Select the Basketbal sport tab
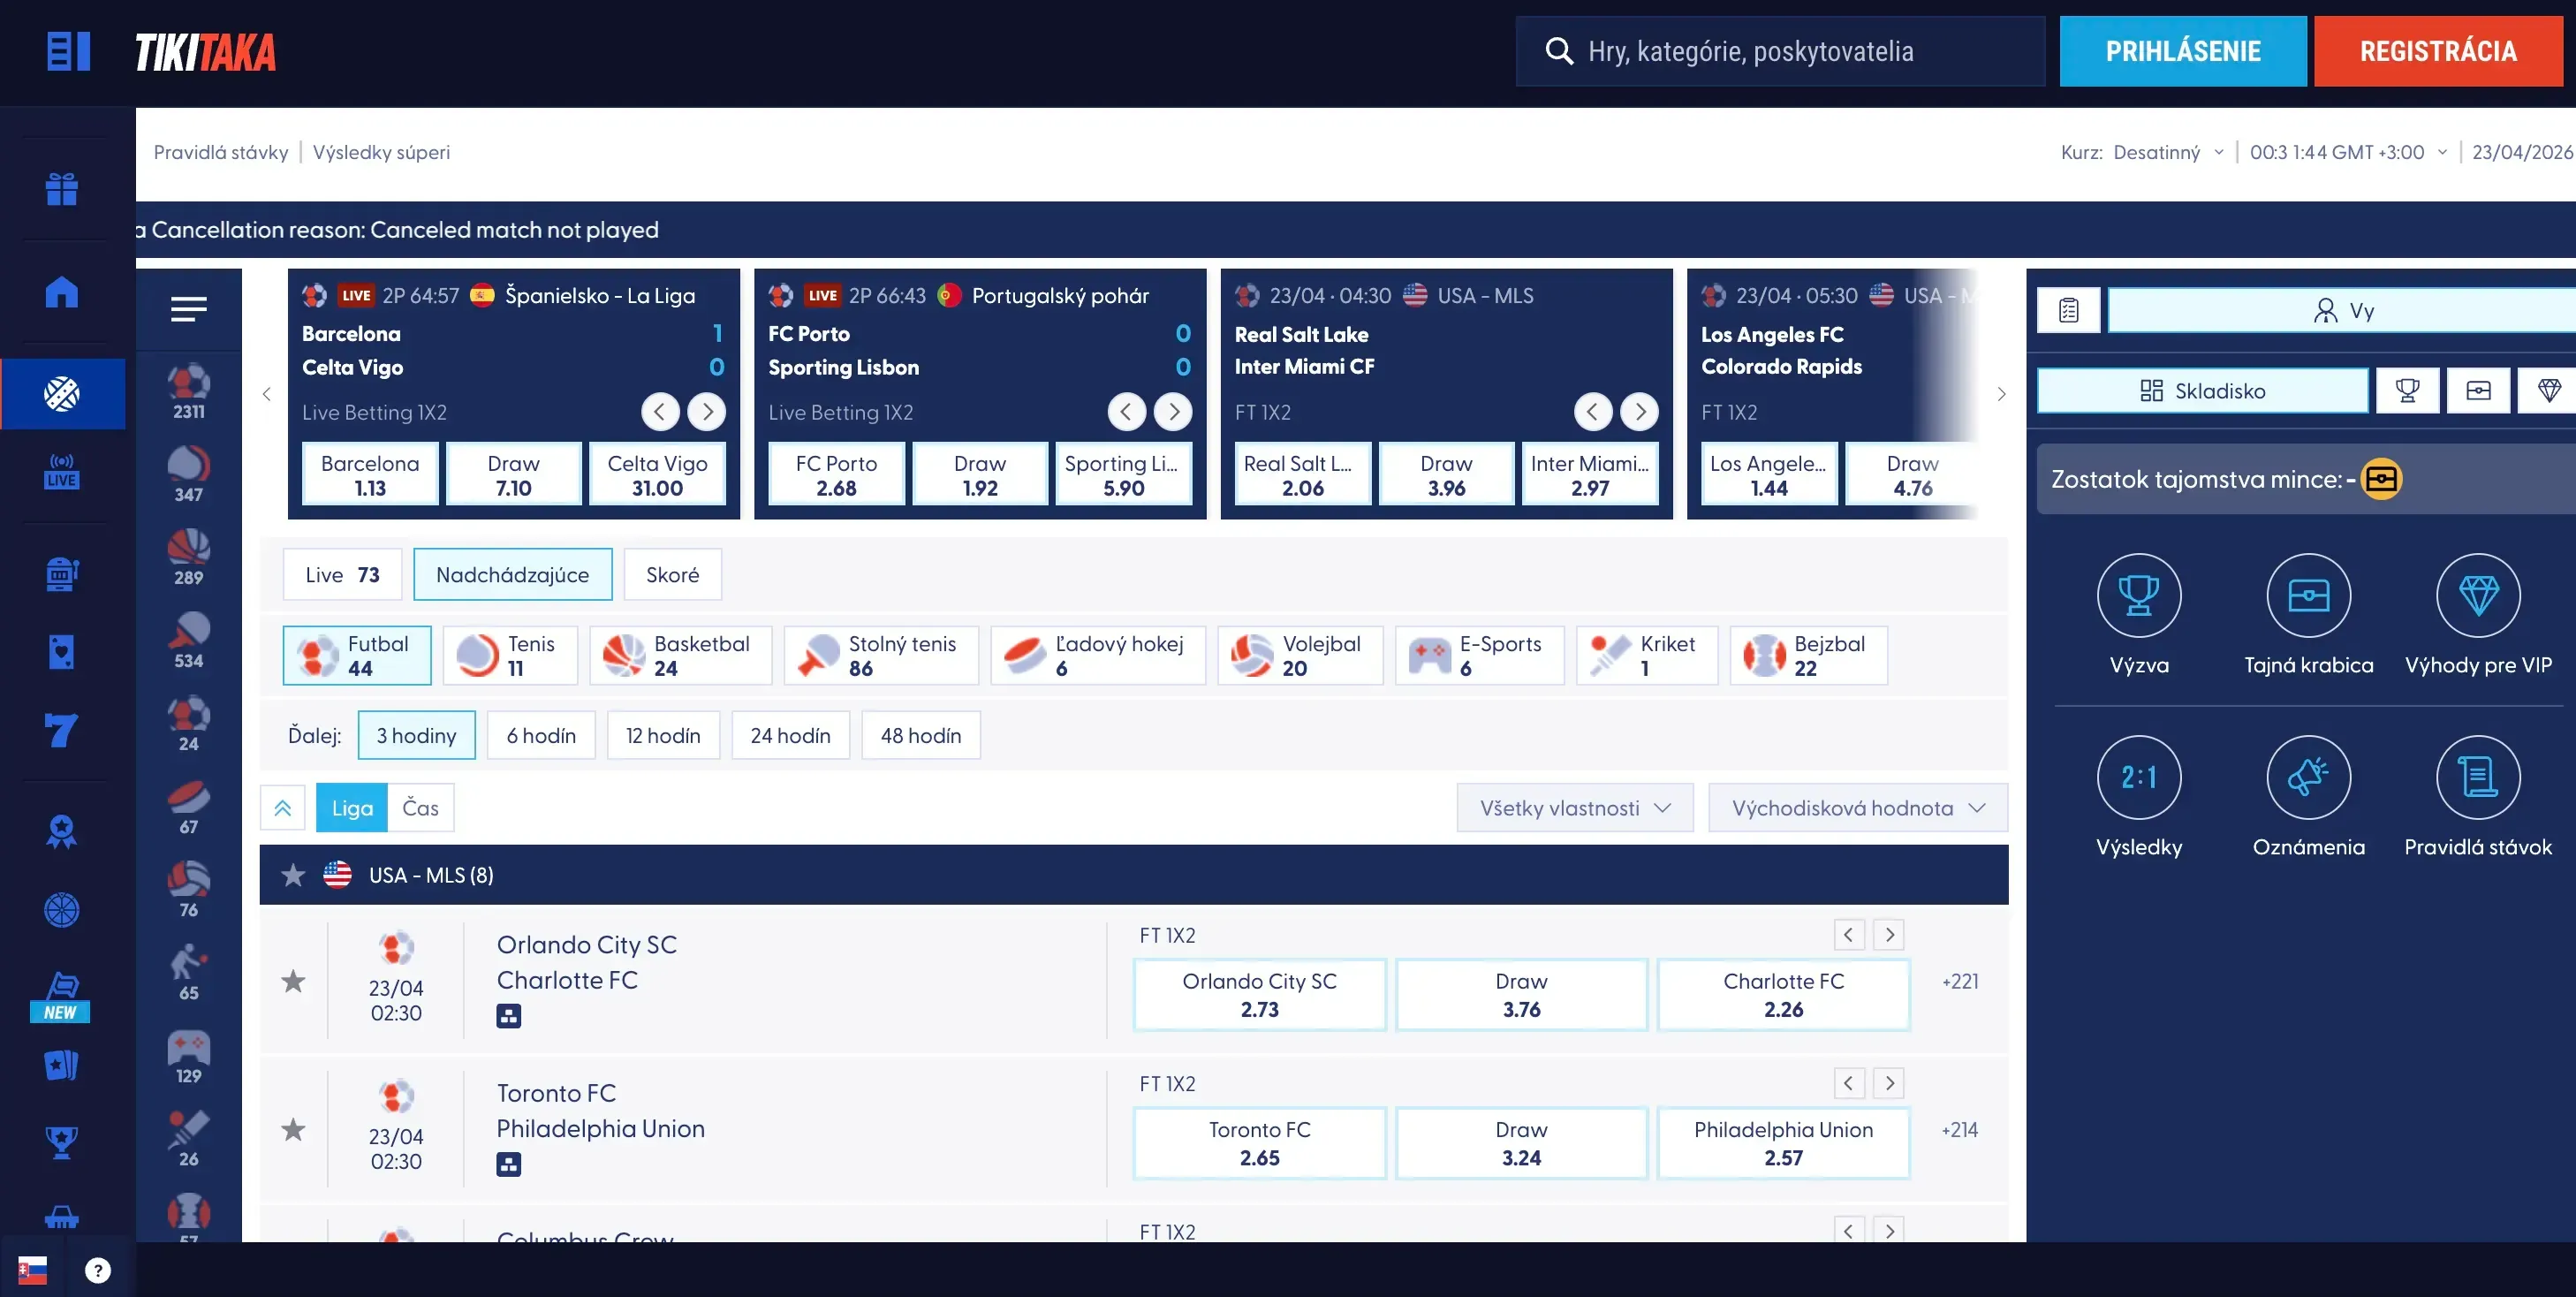Image resolution: width=2576 pixels, height=1297 pixels. (x=680, y=656)
